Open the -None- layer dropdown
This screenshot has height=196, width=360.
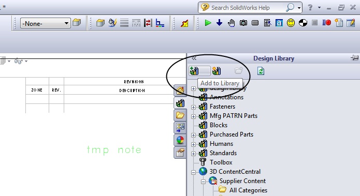click(x=45, y=23)
